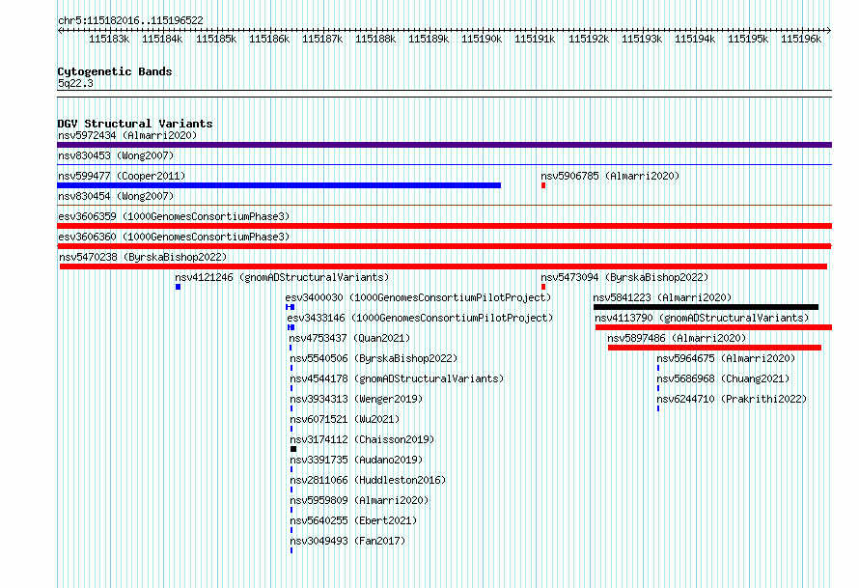Open nsv3049493 (Fan2017) label
Image resolution: width=859 pixels, height=588 pixels.
347,541
